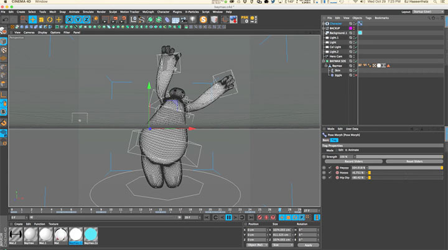448x250 pixels.
Task: Click the Pose Morph tag on Character
Action: tap(360, 24)
